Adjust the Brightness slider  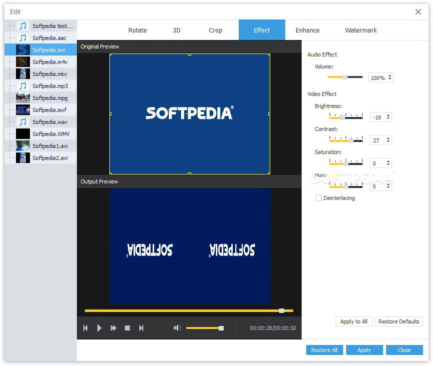[346, 116]
